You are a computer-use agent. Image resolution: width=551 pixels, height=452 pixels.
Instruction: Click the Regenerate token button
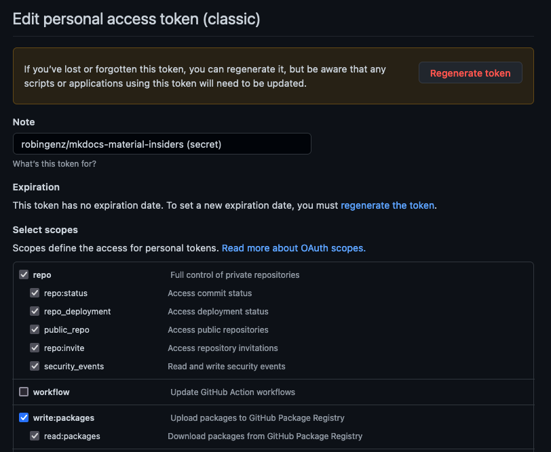[470, 73]
